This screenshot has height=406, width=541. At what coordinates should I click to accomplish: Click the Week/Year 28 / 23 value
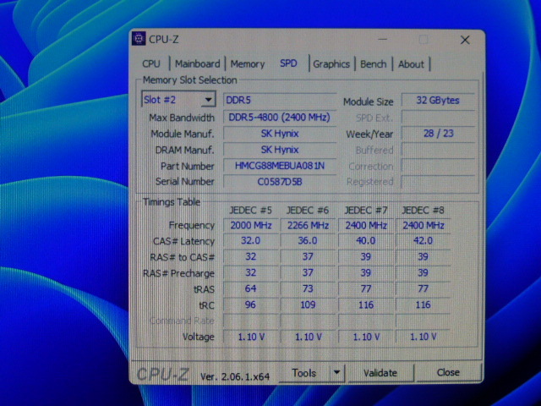[438, 134]
